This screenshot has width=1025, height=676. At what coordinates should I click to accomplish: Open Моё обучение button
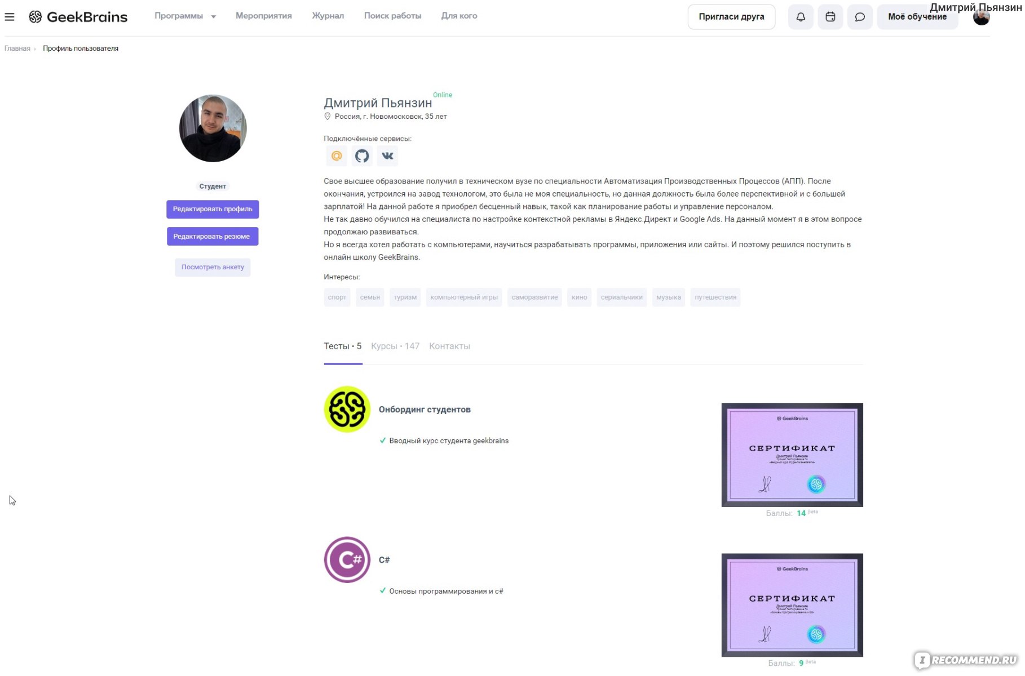click(x=917, y=17)
